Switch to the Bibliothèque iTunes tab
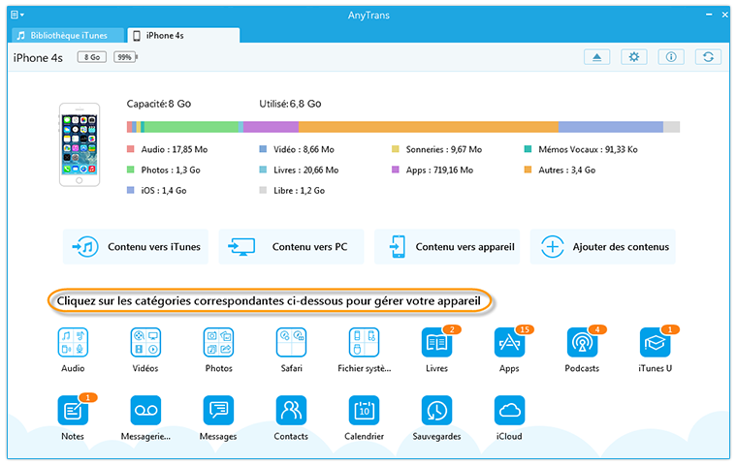Screen dimensions: 737x466 point(68,35)
